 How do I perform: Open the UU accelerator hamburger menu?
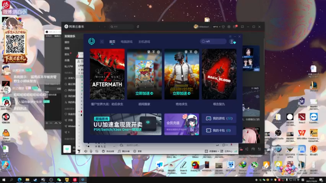pyautogui.click(x=230, y=36)
